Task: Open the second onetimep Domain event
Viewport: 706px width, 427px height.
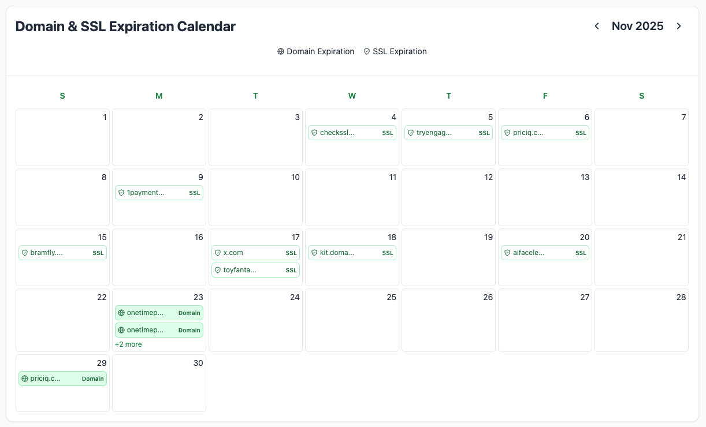Action: pos(159,330)
